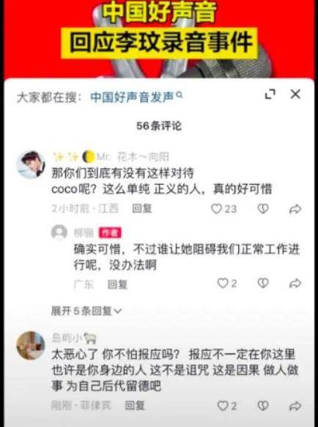Share the author's reply from Guangdong
The image size is (318, 427).
[295, 283]
